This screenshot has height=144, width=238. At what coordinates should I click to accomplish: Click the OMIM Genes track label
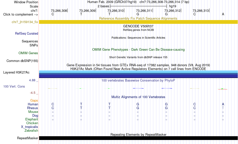28,53
